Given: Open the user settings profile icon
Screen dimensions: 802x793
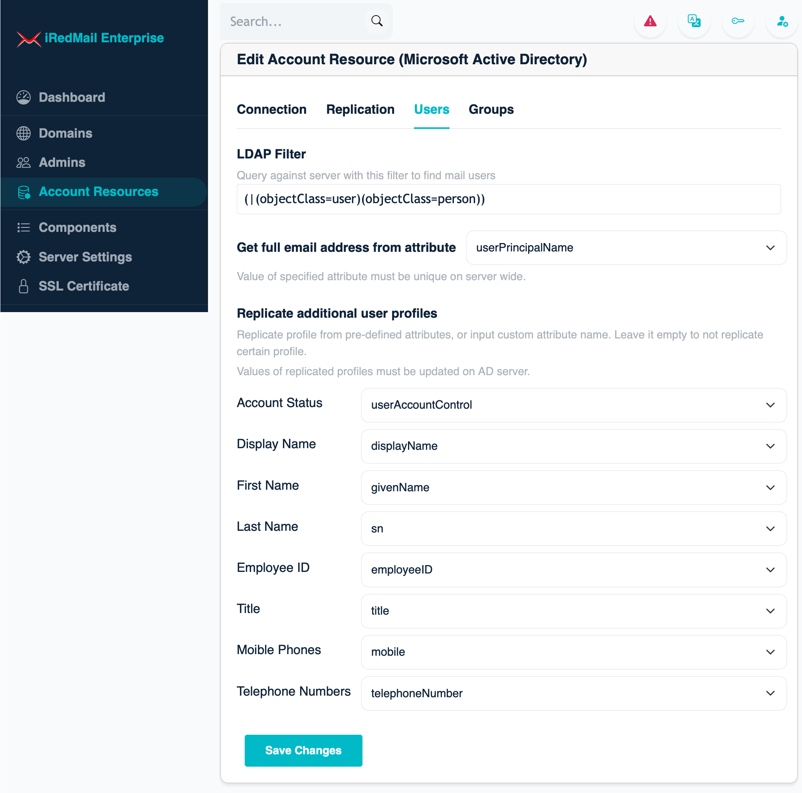Looking at the screenshot, I should point(782,21).
